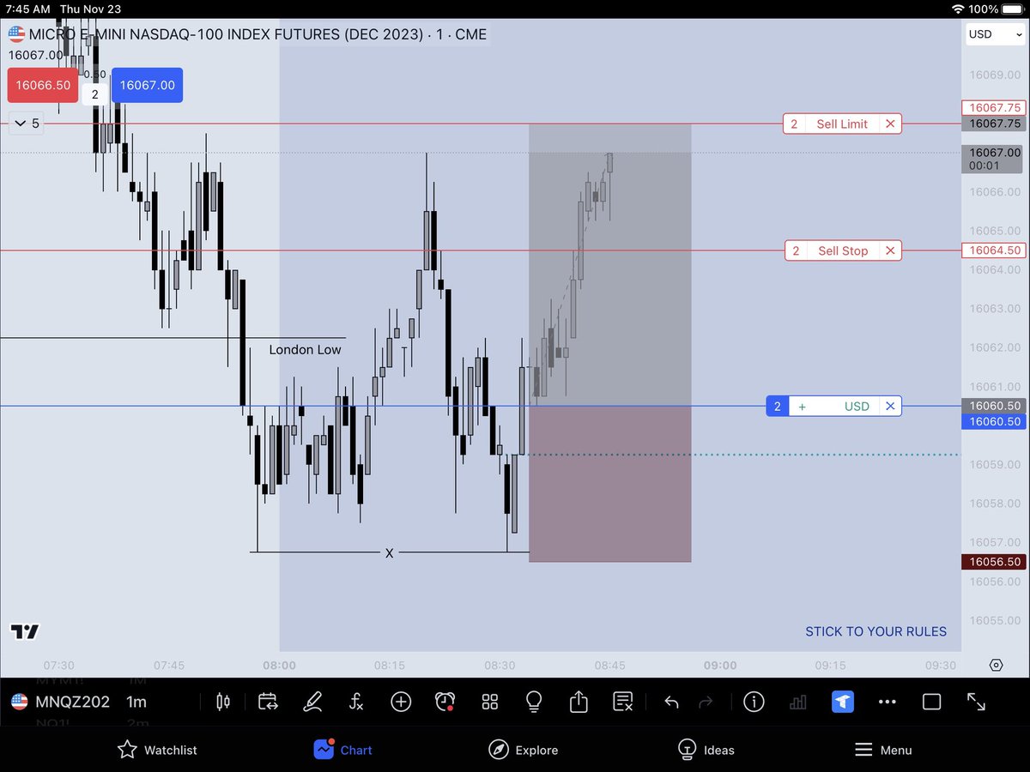Tap the current price 16067.00 axis label
This screenshot has height=772, width=1030.
point(994,158)
